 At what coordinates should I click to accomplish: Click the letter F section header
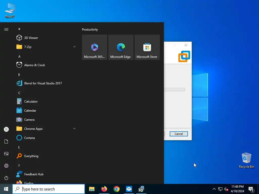coord(19,165)
